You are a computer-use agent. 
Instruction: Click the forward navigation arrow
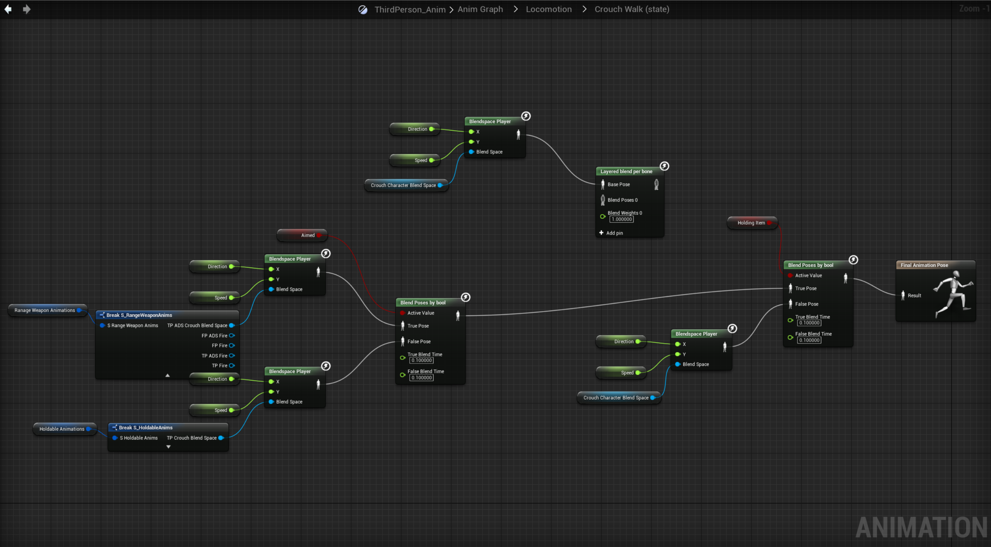coord(26,9)
